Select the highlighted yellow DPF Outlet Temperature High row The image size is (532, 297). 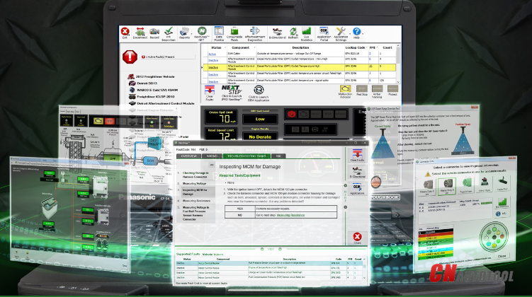[300, 67]
